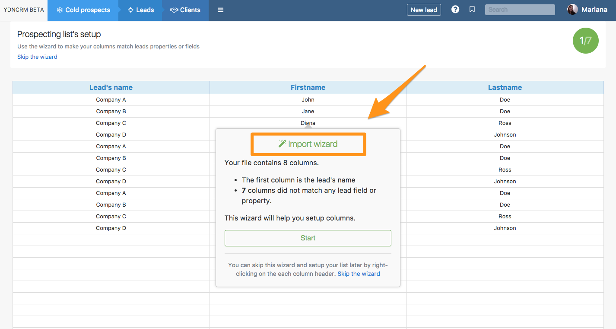Click Skip the wizard link inside the popup

(359, 274)
